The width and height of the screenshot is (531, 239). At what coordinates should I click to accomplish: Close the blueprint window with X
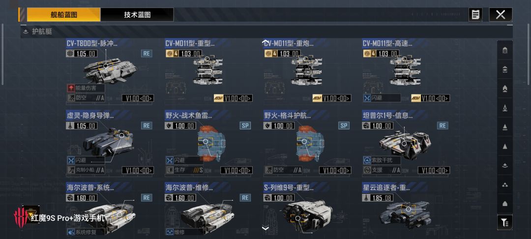click(501, 15)
